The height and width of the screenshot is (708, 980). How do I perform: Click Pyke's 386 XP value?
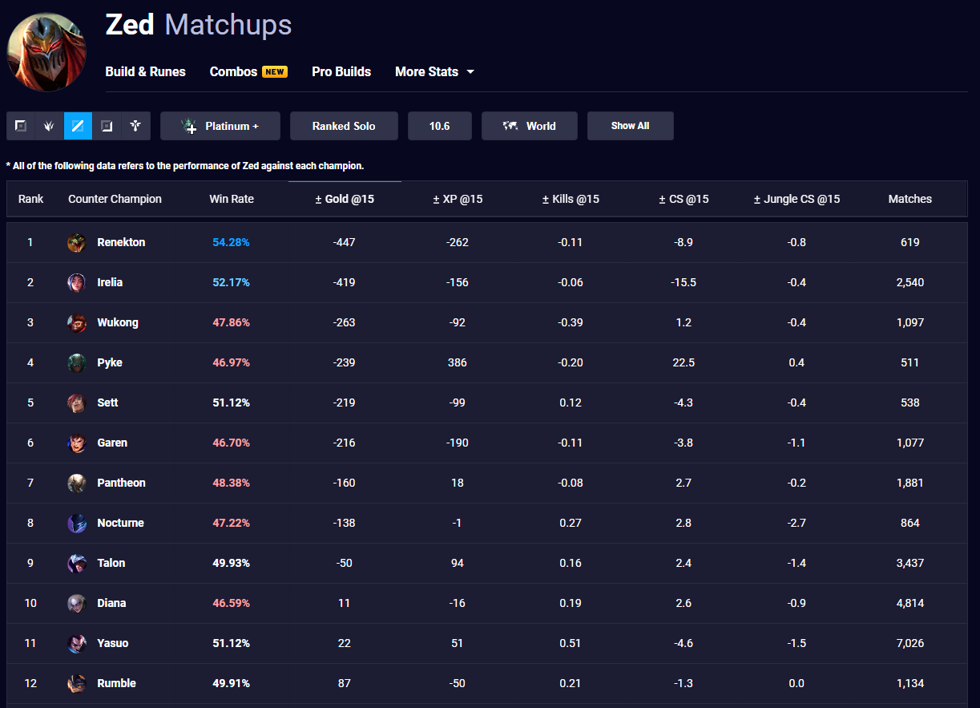click(458, 362)
